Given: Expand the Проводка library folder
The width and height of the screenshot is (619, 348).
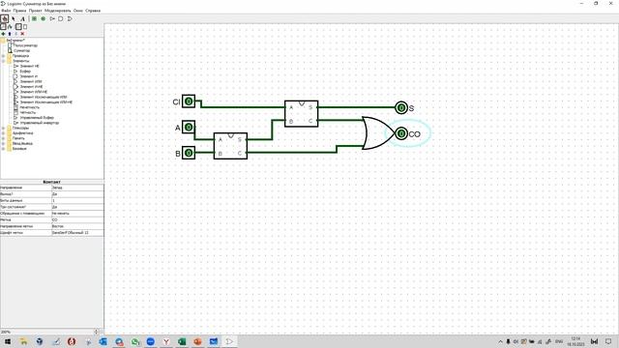Looking at the screenshot, I should pyautogui.click(x=3, y=56).
